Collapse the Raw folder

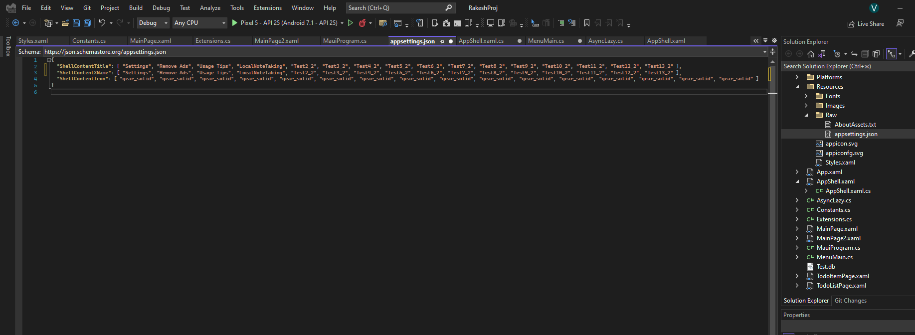click(806, 115)
